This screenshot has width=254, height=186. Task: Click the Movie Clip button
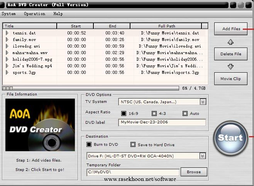click(x=231, y=79)
